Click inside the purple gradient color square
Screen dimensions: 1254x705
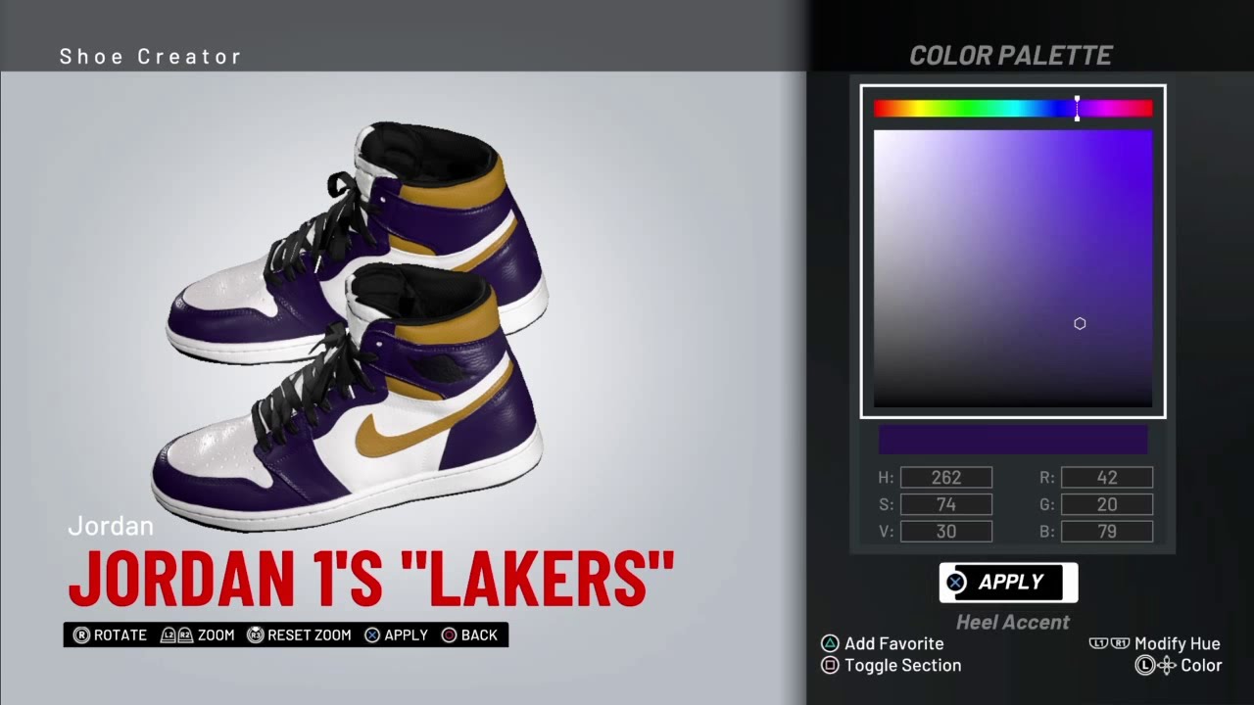(x=1013, y=268)
